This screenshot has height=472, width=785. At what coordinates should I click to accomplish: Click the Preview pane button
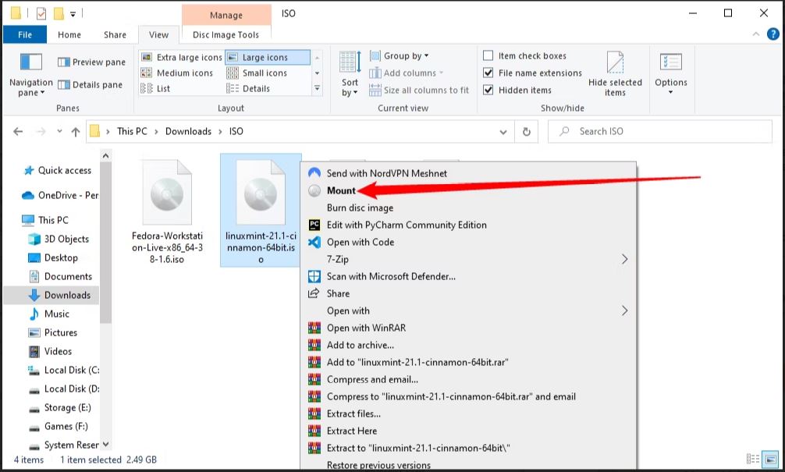pos(91,62)
